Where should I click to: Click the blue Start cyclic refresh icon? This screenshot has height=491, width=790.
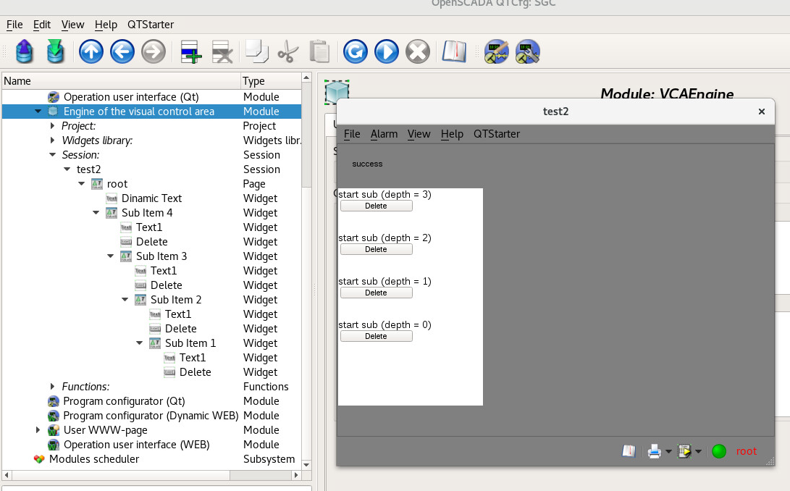(387, 52)
